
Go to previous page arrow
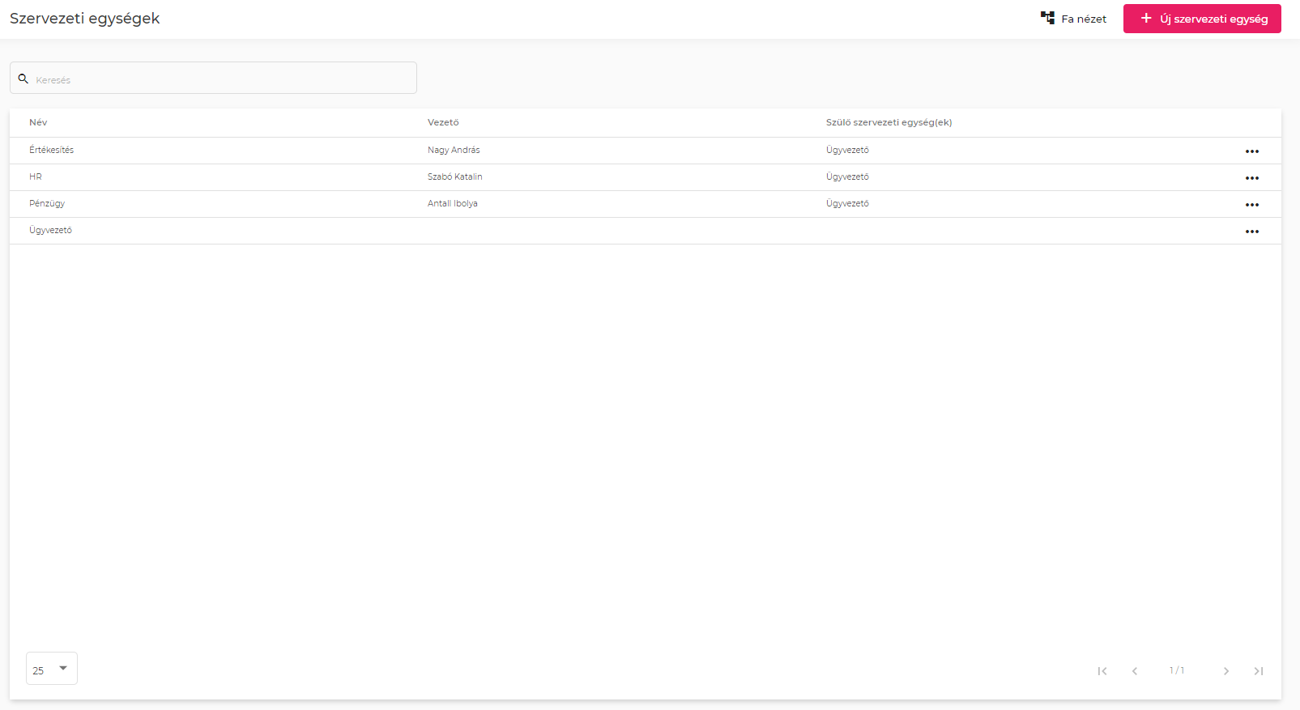(1135, 671)
